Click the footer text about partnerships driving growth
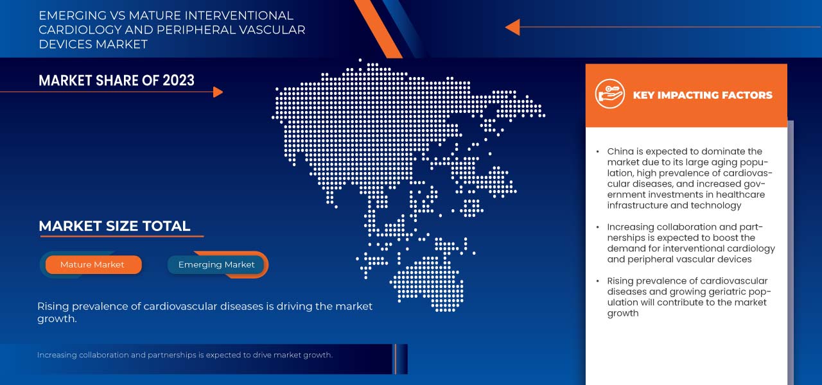822x385 pixels. point(184,355)
